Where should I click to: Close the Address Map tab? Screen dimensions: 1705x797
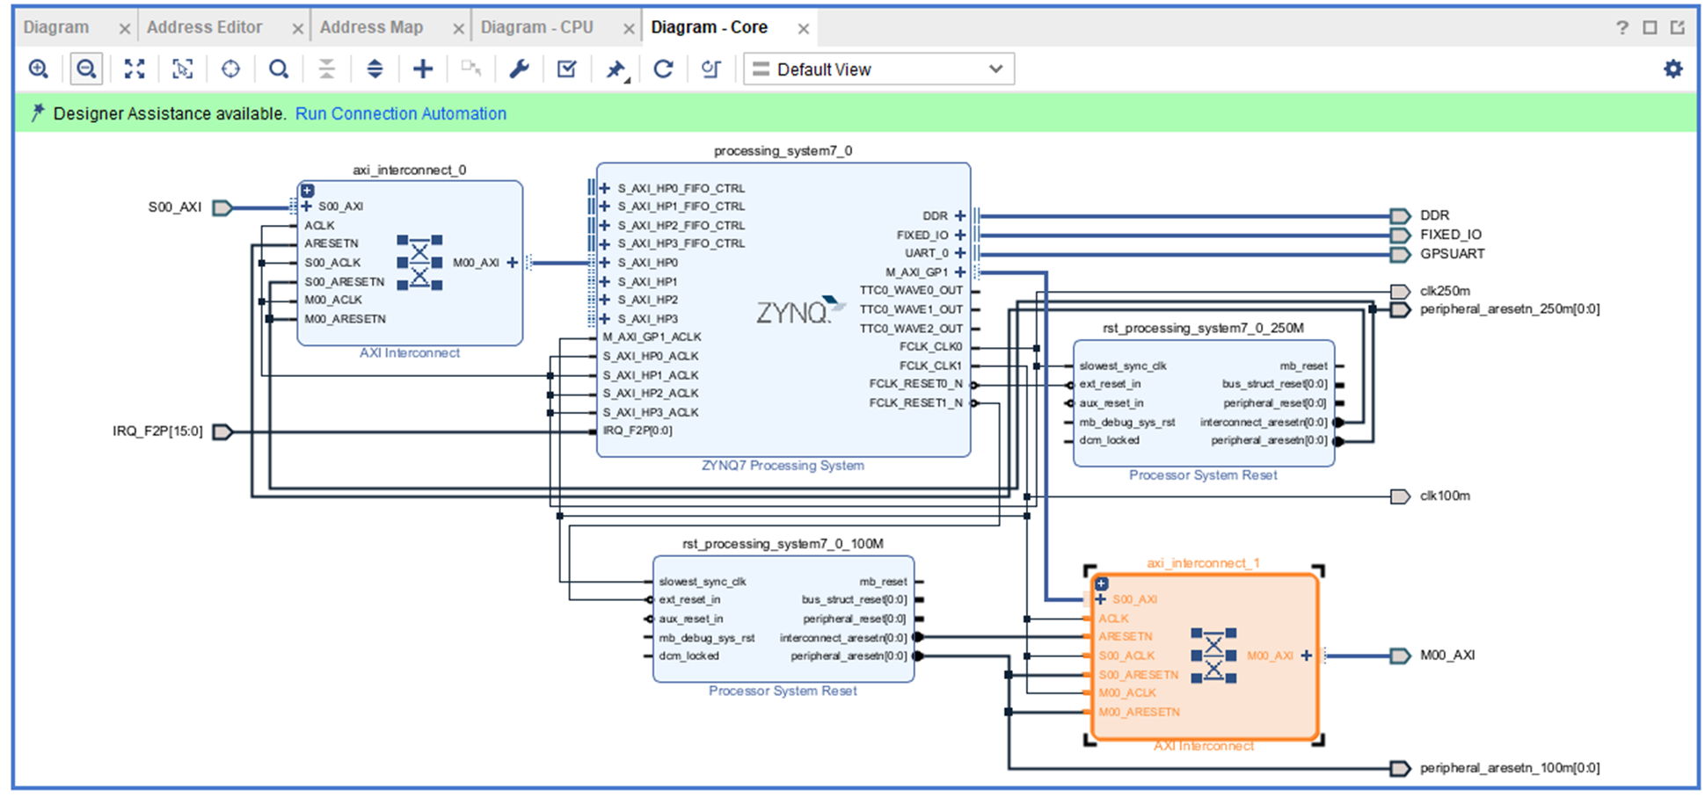(458, 29)
